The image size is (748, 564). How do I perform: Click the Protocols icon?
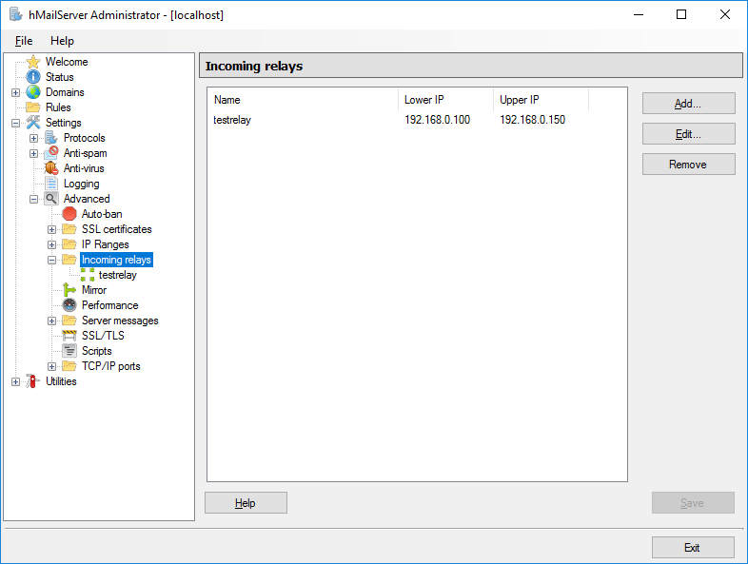click(51, 138)
